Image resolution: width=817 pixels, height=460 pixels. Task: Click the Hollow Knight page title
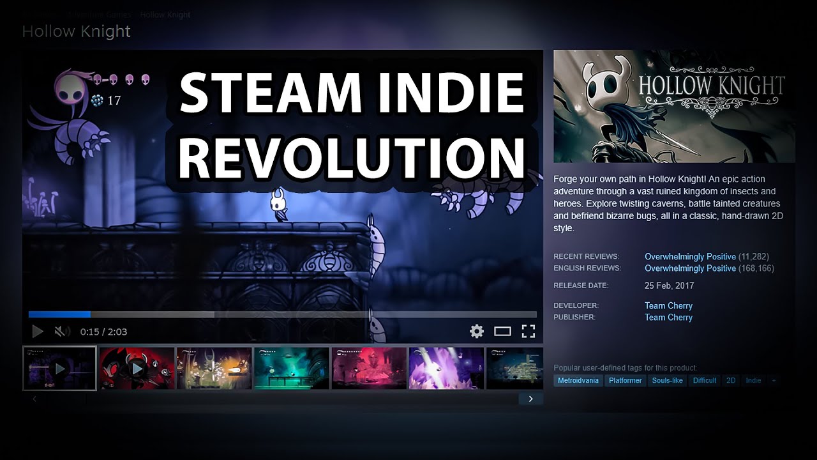(x=76, y=31)
